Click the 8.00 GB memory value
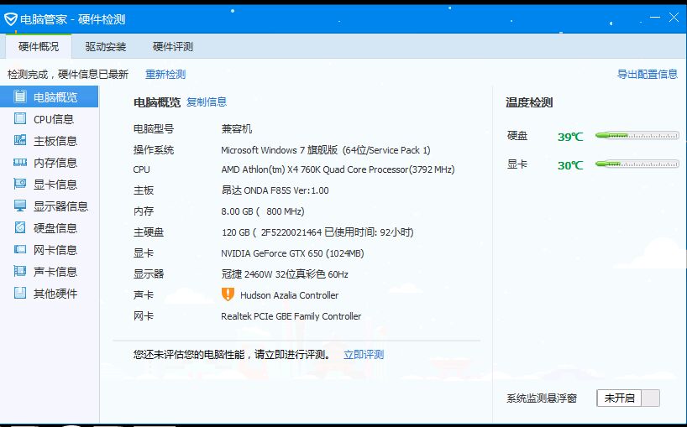Image resolution: width=687 pixels, height=427 pixels. coord(263,211)
